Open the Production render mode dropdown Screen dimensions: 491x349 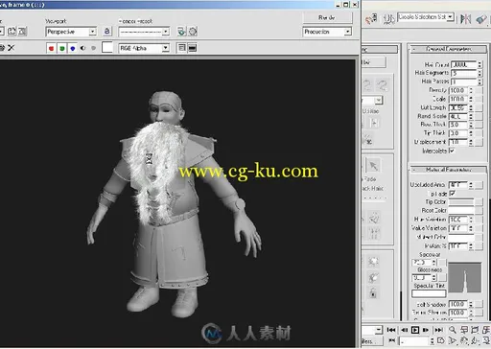pyautogui.click(x=327, y=32)
